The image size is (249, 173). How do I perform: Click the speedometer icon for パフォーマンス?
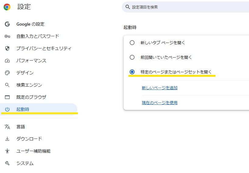[7, 61]
